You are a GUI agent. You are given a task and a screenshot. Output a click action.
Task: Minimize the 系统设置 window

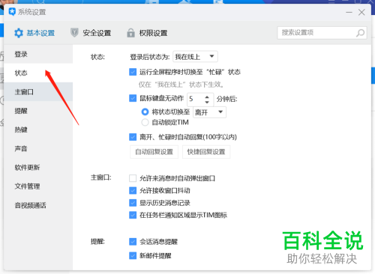349,12
